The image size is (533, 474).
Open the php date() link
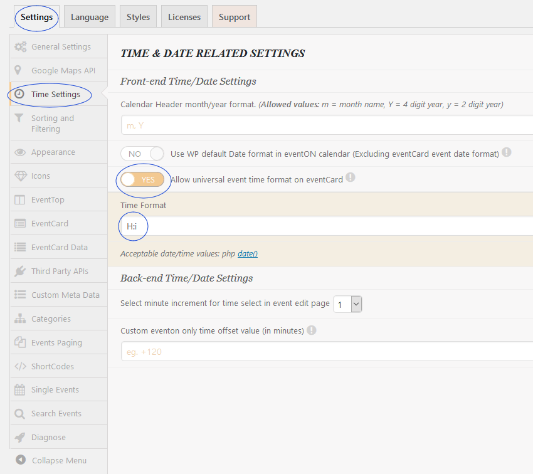[248, 254]
